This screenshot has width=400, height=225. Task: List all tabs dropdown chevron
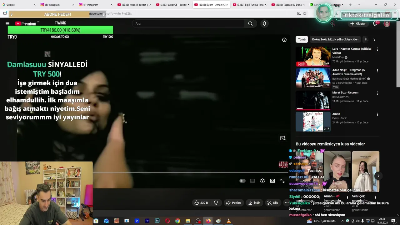358,5
